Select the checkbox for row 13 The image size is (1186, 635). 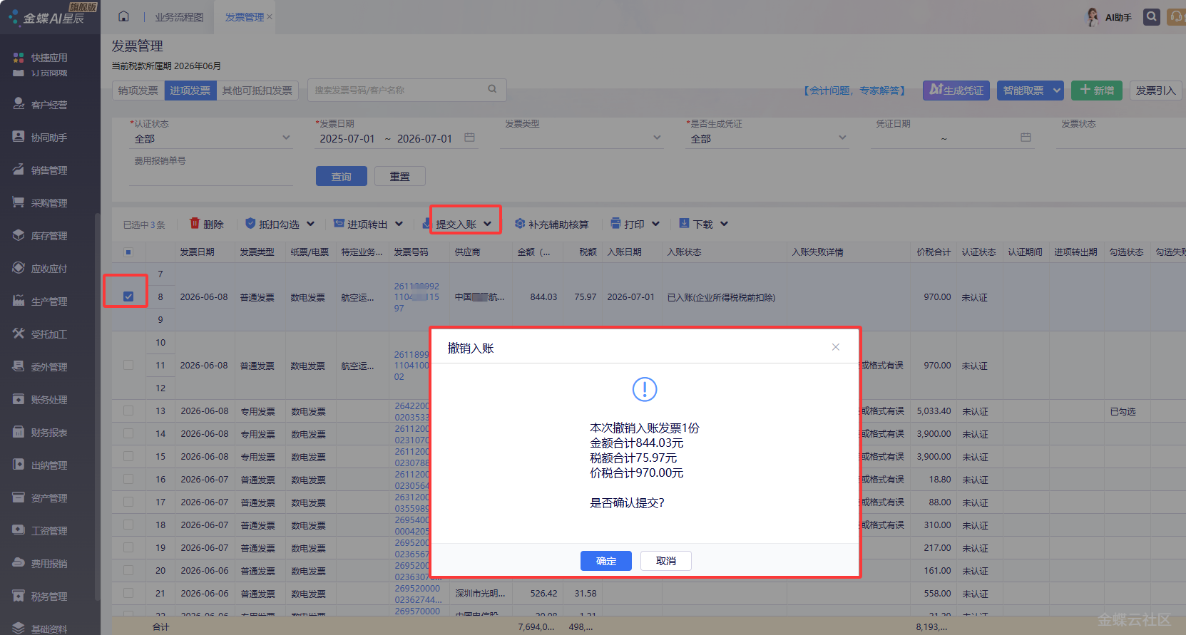click(128, 411)
